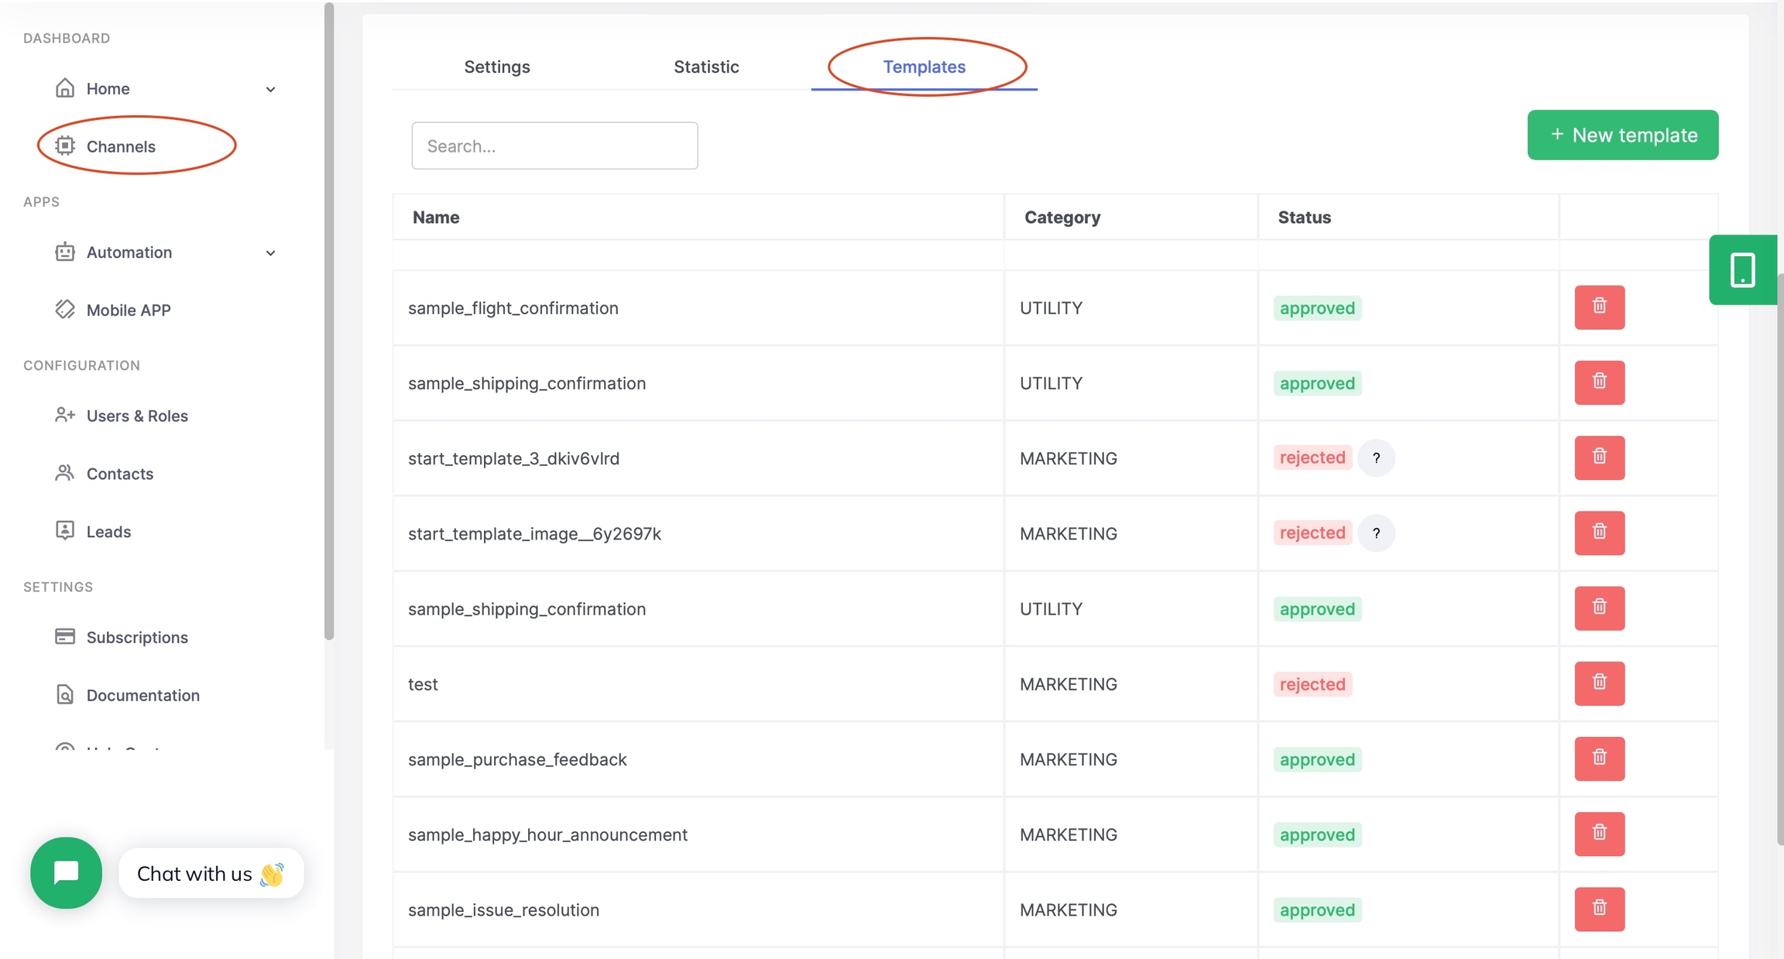Open green mobile phone preview icon
The image size is (1784, 959).
[x=1742, y=269]
